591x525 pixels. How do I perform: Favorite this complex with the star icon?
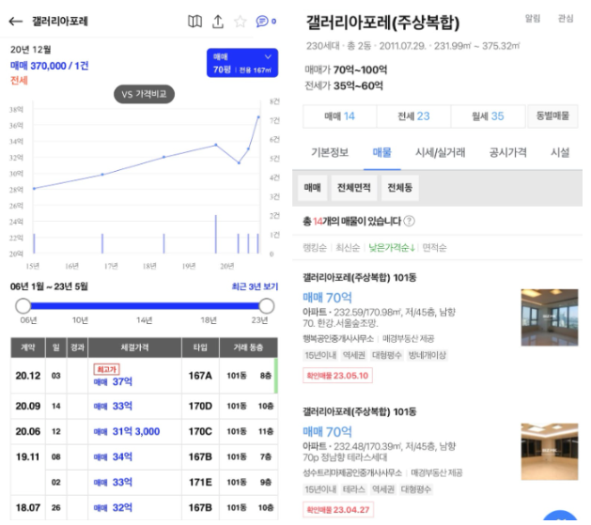click(x=241, y=22)
